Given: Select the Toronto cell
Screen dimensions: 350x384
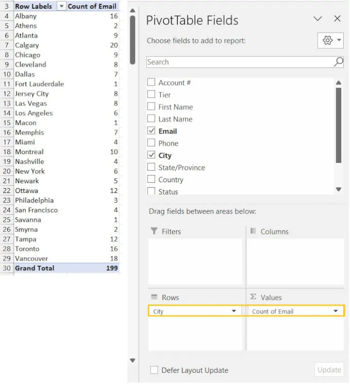Looking at the screenshot, I should (x=40, y=249).
